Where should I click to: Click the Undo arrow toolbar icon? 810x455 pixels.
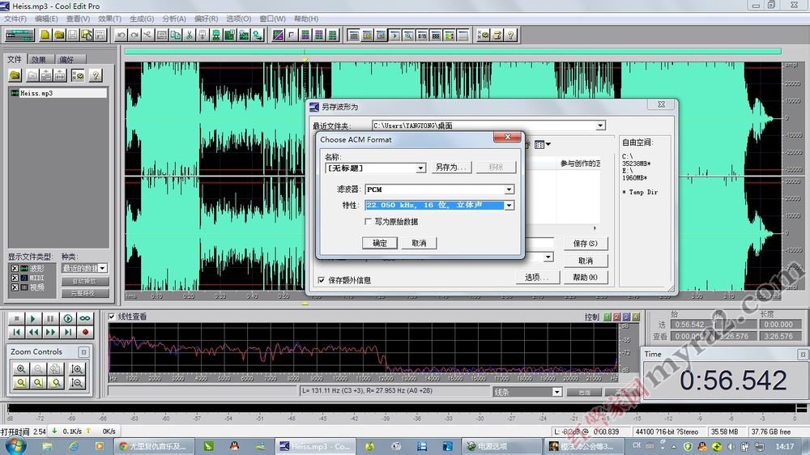tap(121, 35)
